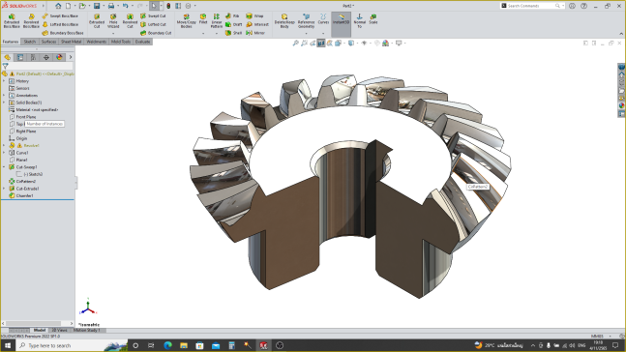Switch to the Sketch ribbon tab
Screen dimensions: 626x352
pos(30,42)
